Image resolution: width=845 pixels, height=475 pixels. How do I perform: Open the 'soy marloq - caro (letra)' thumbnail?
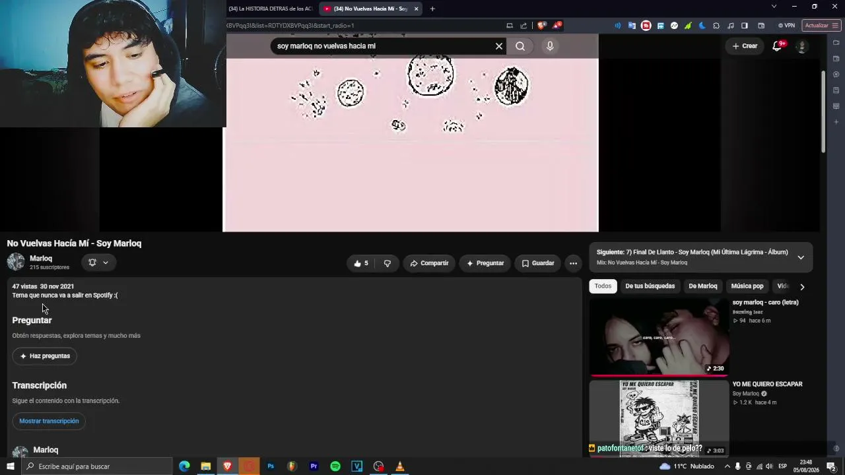pyautogui.click(x=659, y=336)
